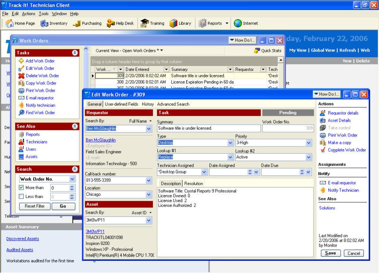This screenshot has width=379, height=273.
Task: Collapse the Tasks panel
Action: coord(75,53)
